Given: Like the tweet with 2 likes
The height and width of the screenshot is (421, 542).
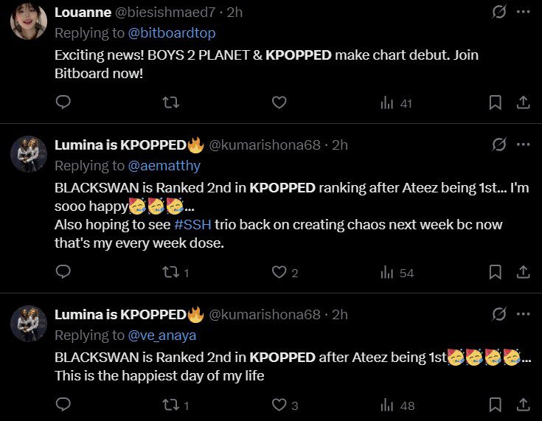Looking at the screenshot, I should (279, 273).
